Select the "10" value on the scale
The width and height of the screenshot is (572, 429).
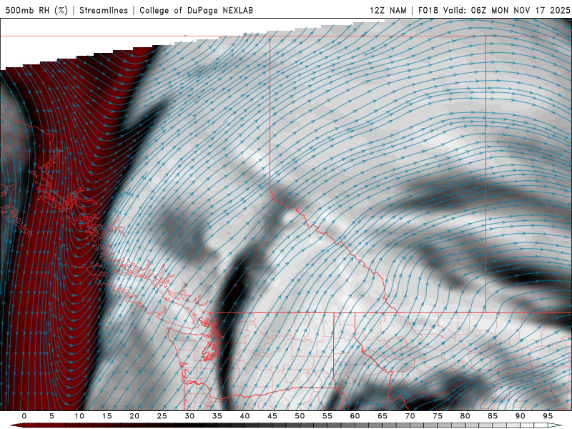point(79,416)
